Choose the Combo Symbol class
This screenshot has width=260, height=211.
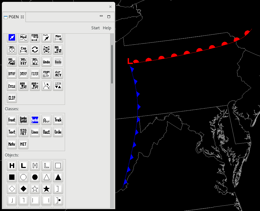click(x=23, y=120)
